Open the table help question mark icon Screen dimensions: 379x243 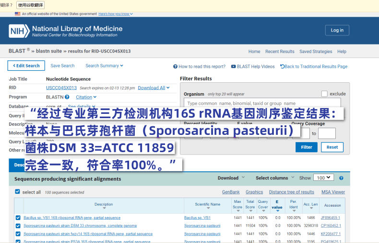341,178
